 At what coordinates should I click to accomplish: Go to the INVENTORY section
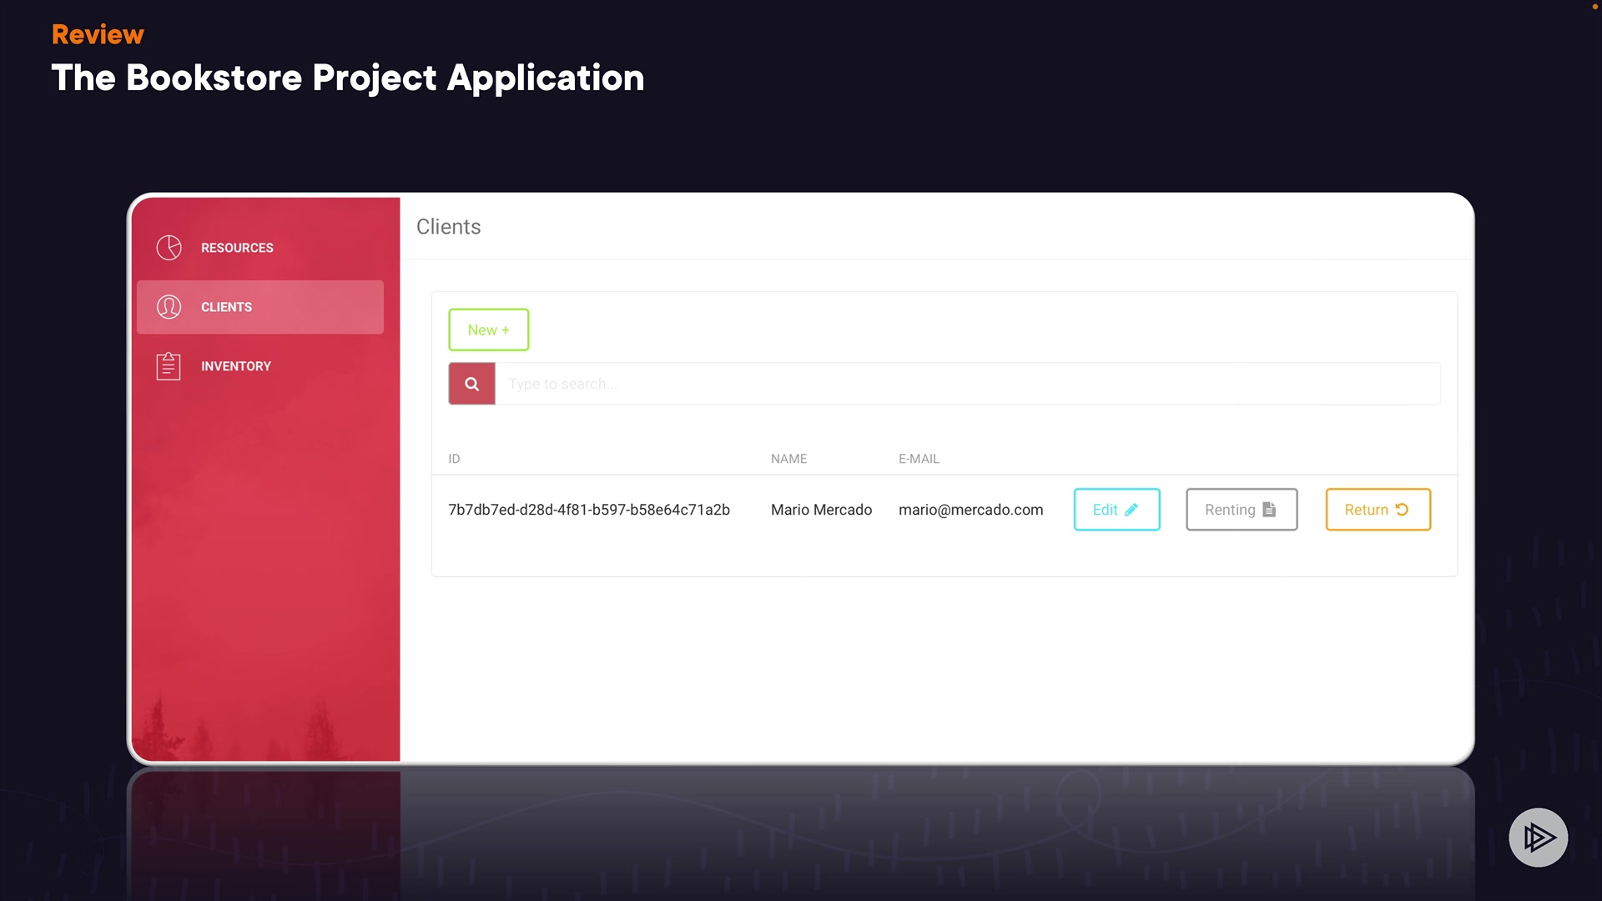[235, 366]
